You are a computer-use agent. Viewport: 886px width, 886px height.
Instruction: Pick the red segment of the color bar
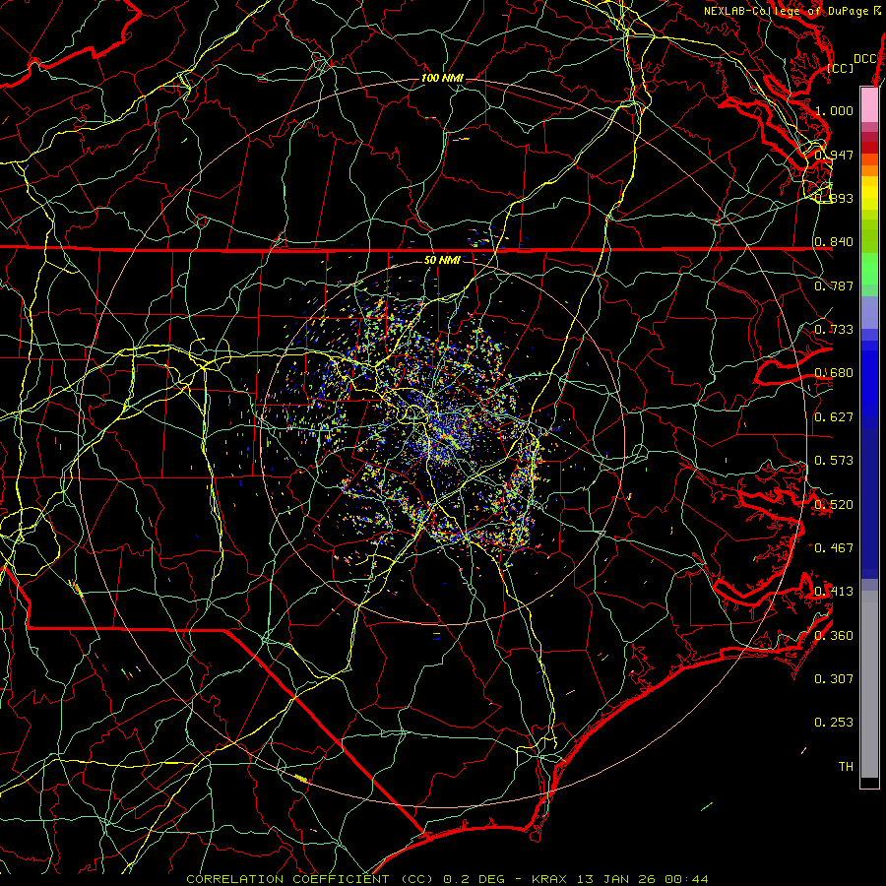[869, 148]
